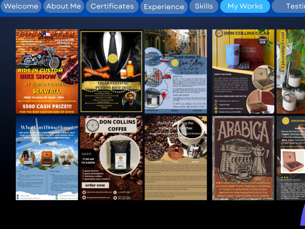Viewport: 305px width, 229px height.
Task: Switch to the Certificates tab
Action: 112,6
